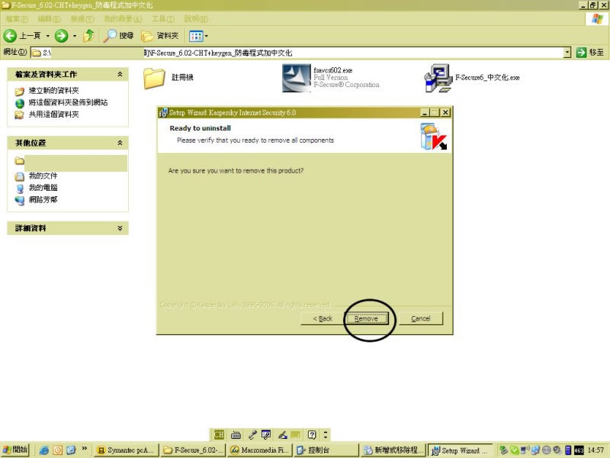Expand the 詳細資料 panel
Viewport: 610px width, 458px height.
point(120,228)
